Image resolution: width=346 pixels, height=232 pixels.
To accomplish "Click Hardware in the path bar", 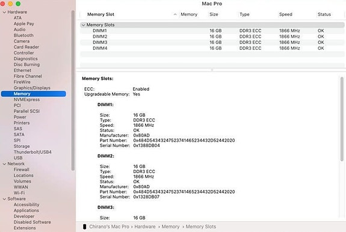I will tap(145, 227).
